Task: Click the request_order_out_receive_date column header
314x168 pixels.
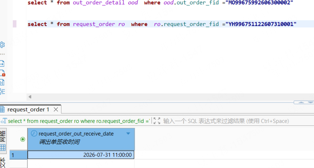Action: point(81,139)
